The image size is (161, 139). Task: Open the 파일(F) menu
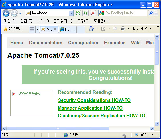[10, 21]
